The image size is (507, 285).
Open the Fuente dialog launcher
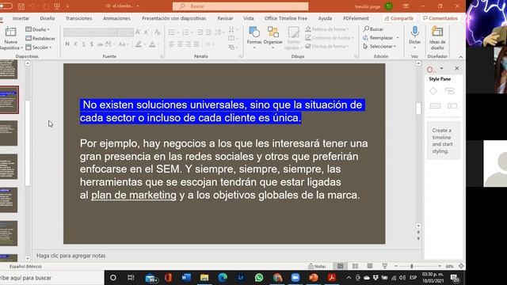pyautogui.click(x=162, y=56)
